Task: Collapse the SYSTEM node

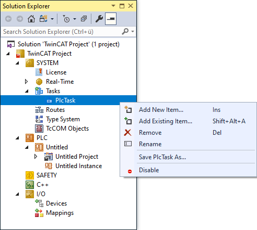Action: click(x=17, y=63)
